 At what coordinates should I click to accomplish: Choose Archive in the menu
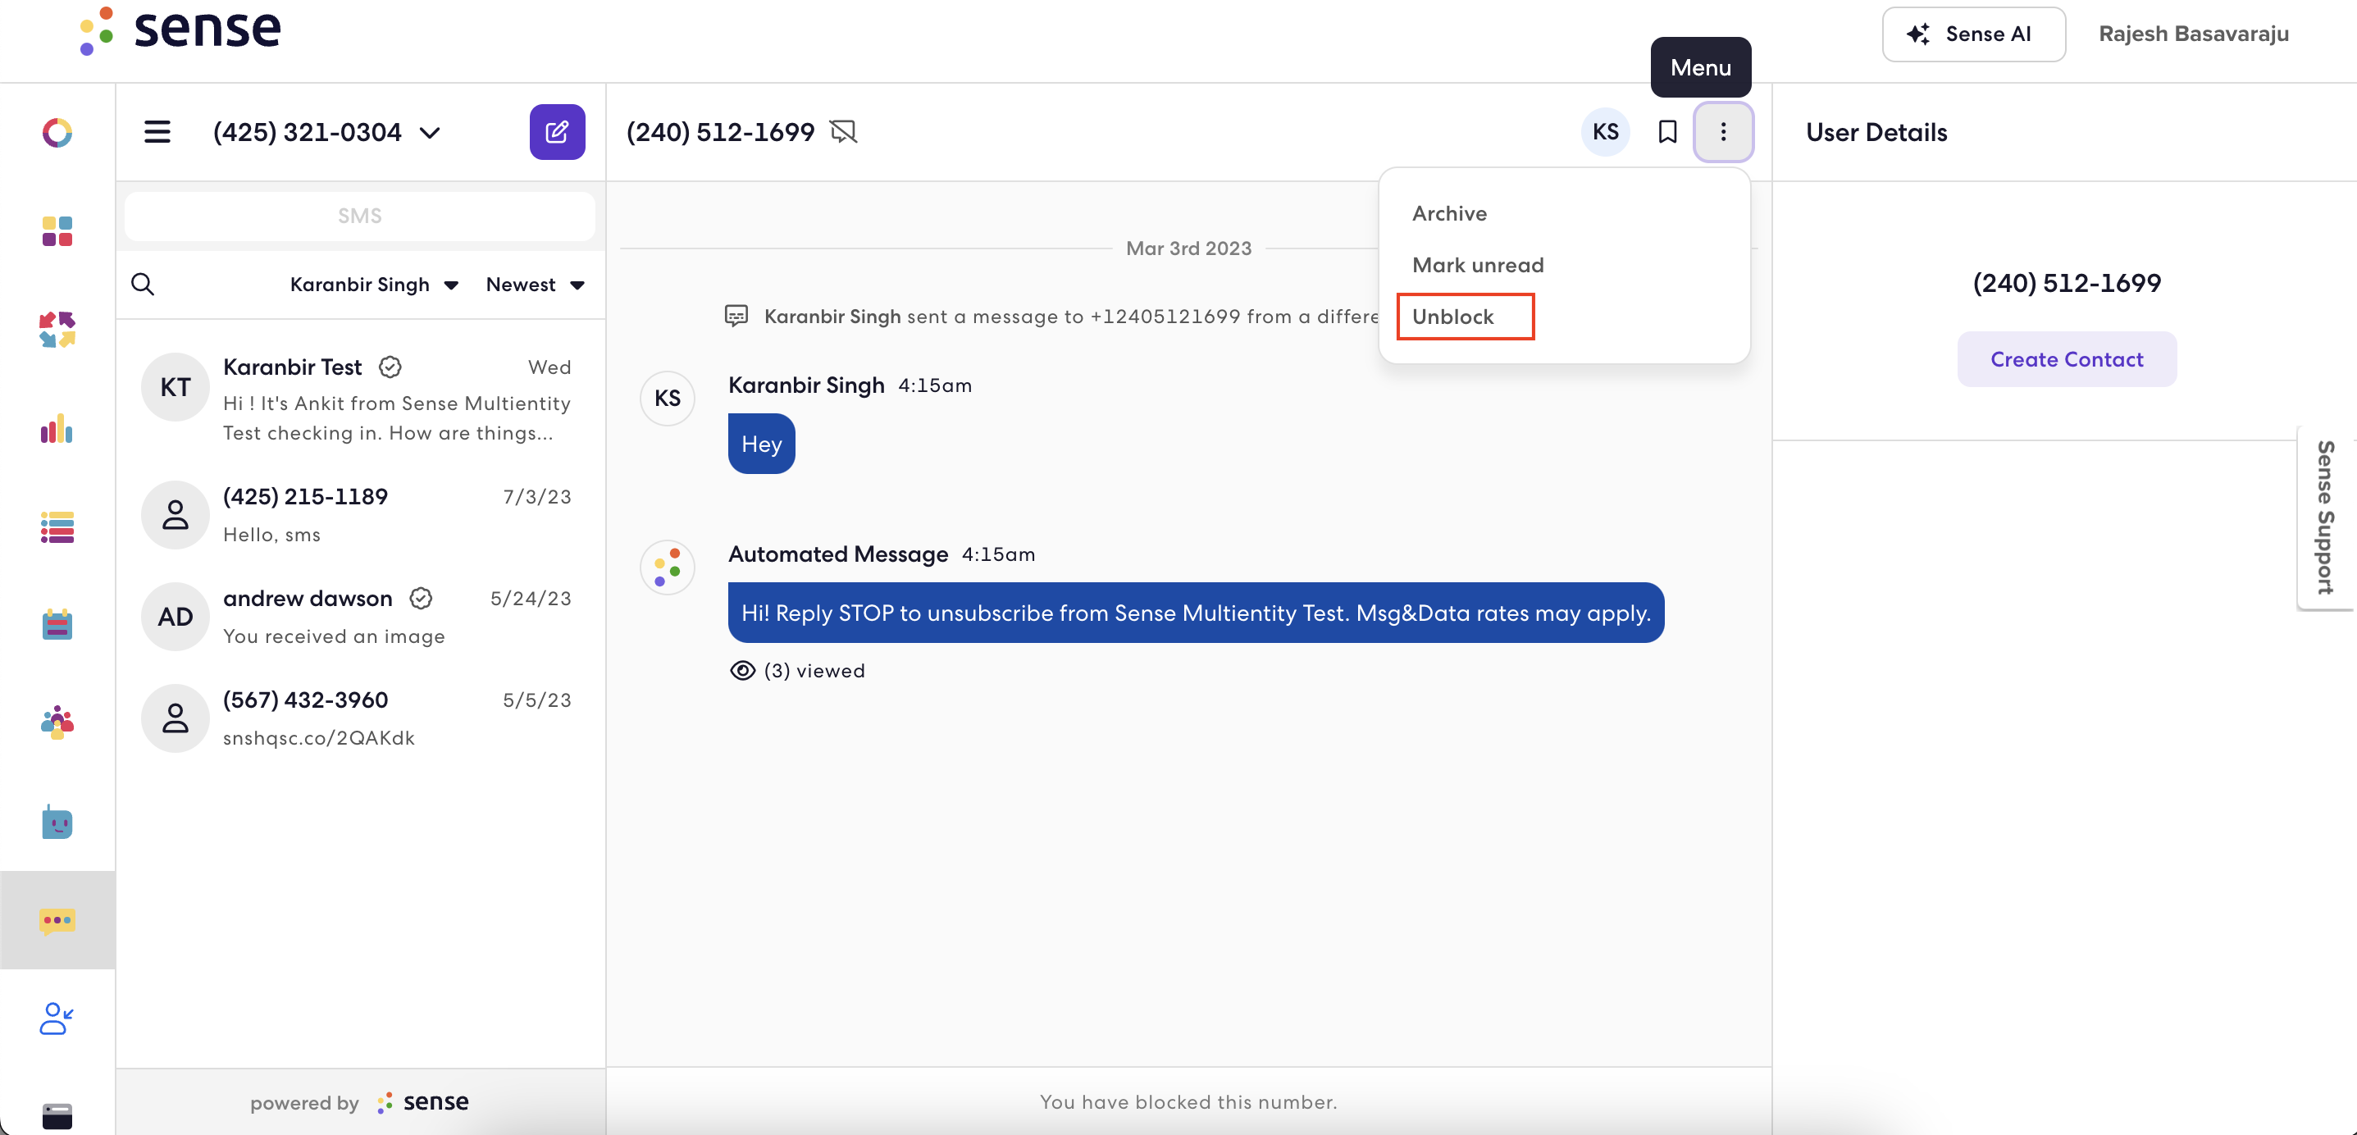(1449, 213)
